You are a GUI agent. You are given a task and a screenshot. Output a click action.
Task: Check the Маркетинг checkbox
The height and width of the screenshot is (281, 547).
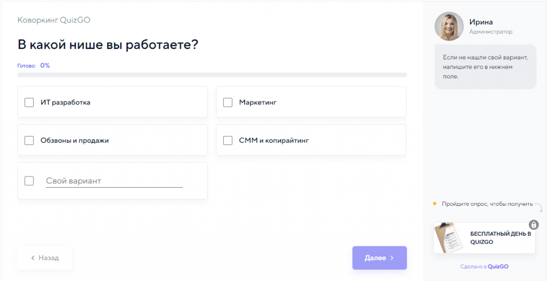(228, 102)
